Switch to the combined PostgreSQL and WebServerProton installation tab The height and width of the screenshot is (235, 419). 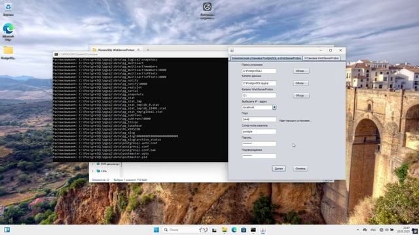click(x=266, y=58)
